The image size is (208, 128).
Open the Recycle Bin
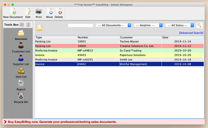point(21,98)
